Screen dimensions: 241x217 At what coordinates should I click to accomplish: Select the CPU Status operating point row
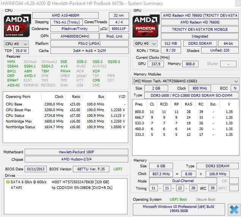[66, 116]
